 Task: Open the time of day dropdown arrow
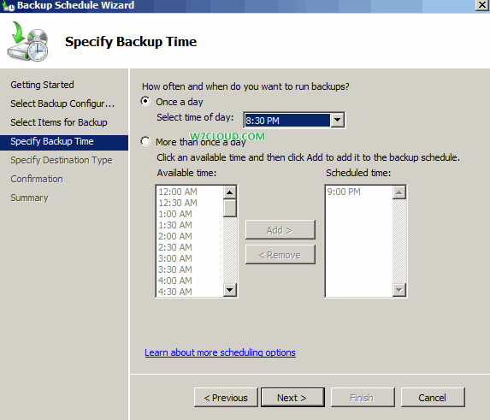pos(337,120)
